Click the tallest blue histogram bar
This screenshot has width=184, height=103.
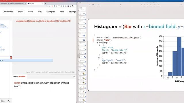click(x=179, y=56)
